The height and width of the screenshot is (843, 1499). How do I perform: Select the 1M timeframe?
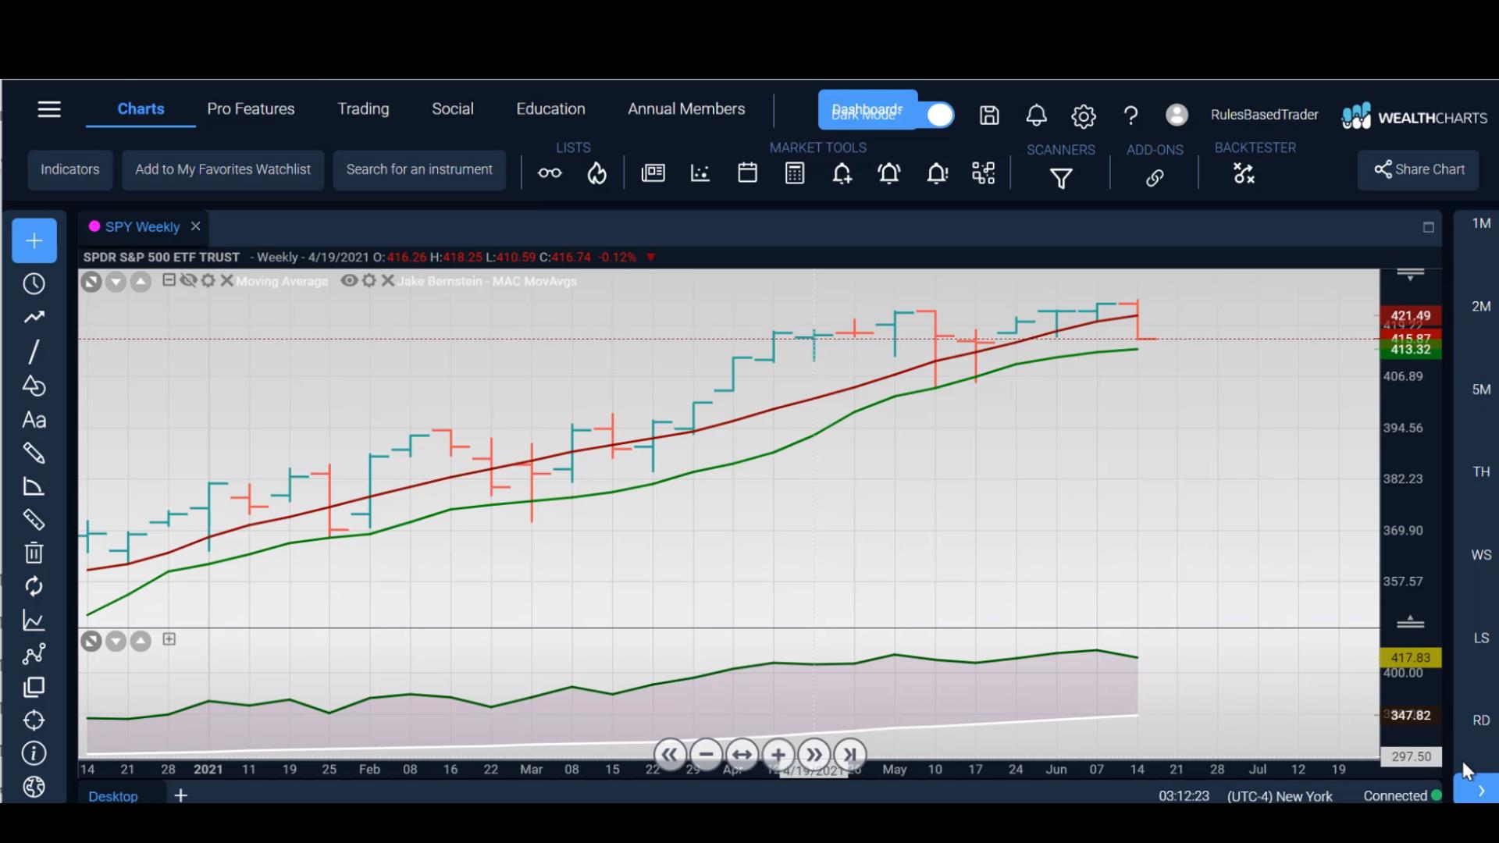1481,224
